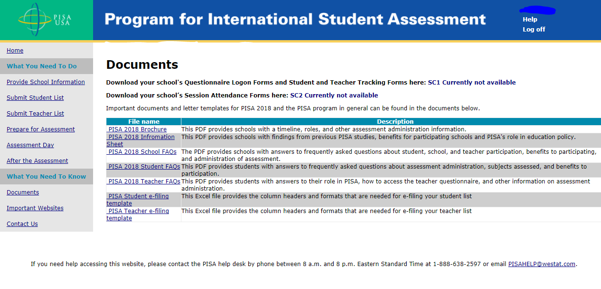Open After the Assessment page
Viewport: 601px width, 289px height.
(37, 161)
